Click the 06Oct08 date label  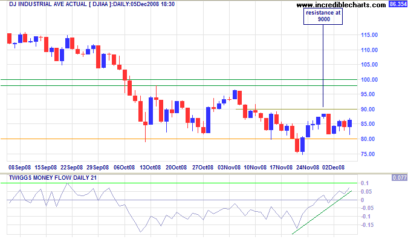[x=124, y=168]
